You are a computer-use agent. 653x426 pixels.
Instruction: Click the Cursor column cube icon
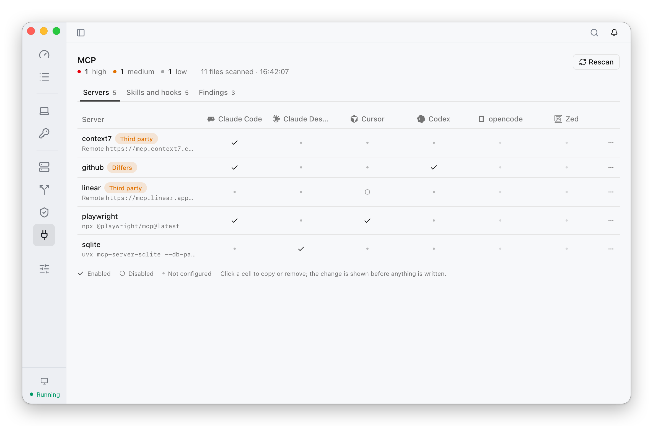click(354, 119)
